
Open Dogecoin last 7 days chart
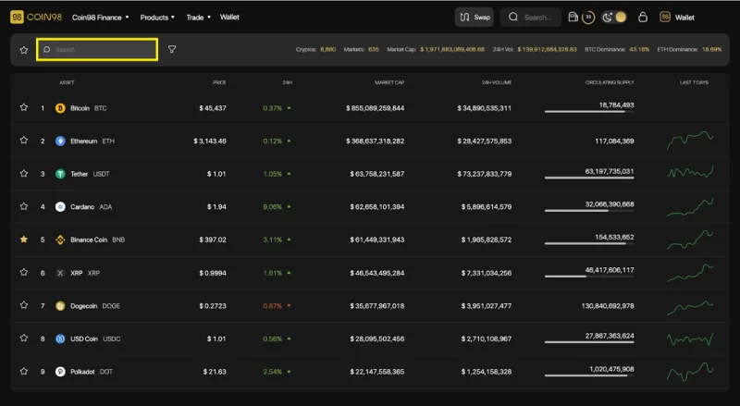click(690, 307)
